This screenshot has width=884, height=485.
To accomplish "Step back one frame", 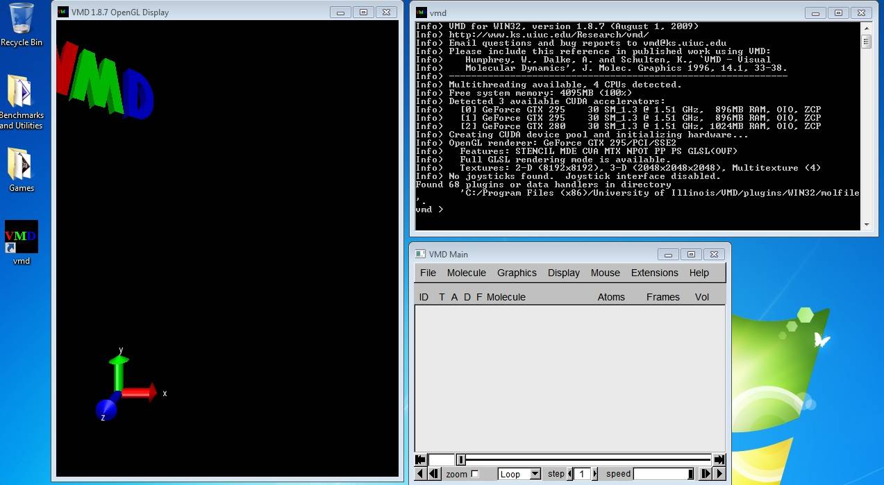I will click(434, 474).
